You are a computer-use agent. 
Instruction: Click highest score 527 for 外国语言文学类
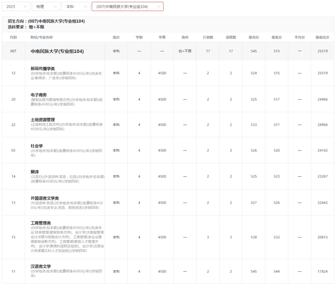[254, 203]
